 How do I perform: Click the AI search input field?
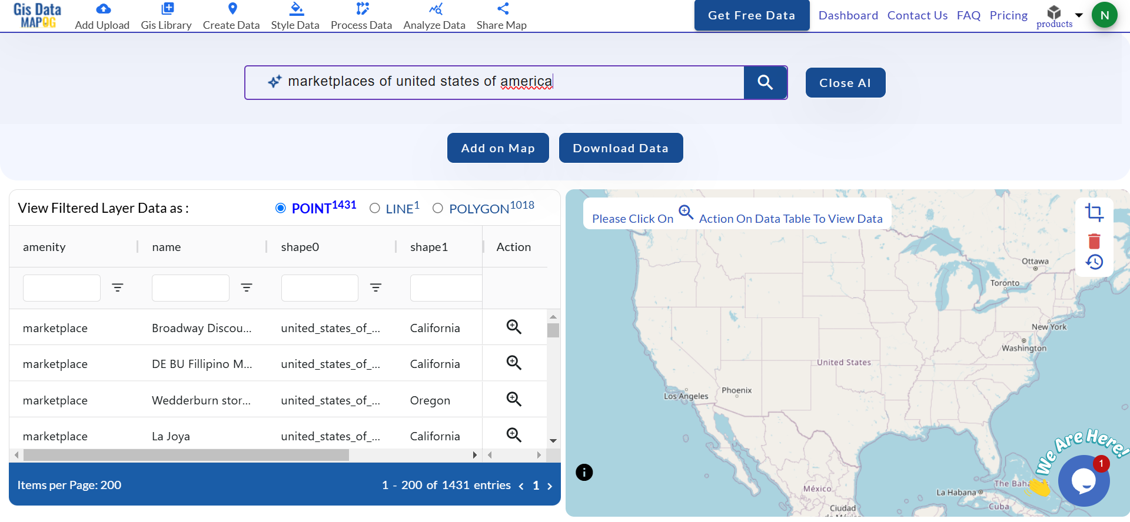(494, 82)
